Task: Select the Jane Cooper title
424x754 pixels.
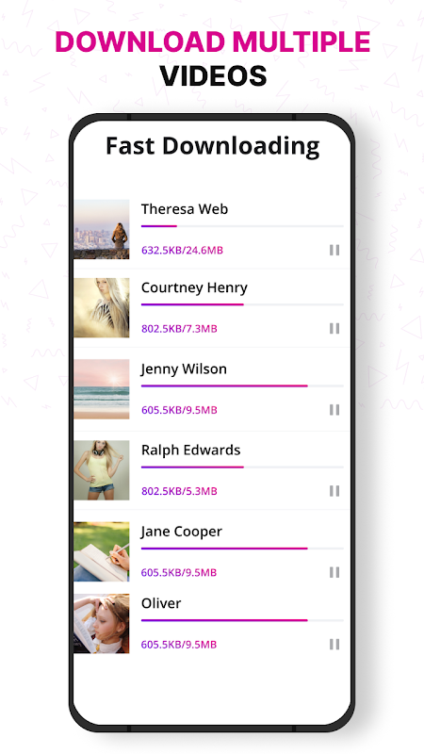Action: [x=182, y=532]
